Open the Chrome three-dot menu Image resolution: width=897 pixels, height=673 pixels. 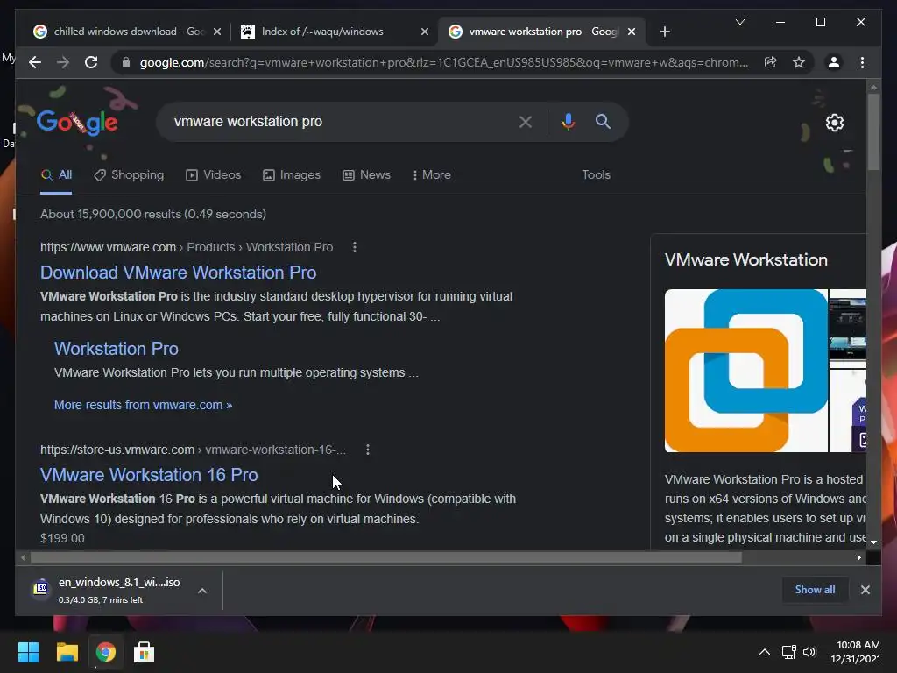pos(862,62)
